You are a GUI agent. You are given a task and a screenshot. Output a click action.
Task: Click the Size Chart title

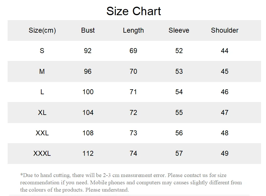pos(133,11)
